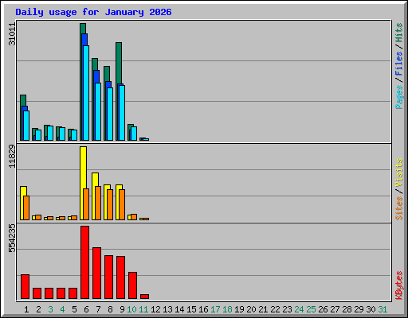Click the red KBytes bar for day 7

point(96,273)
